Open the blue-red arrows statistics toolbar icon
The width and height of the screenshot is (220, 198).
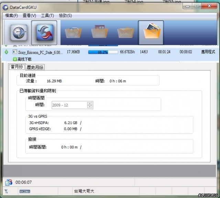pyautogui.click(x=45, y=32)
